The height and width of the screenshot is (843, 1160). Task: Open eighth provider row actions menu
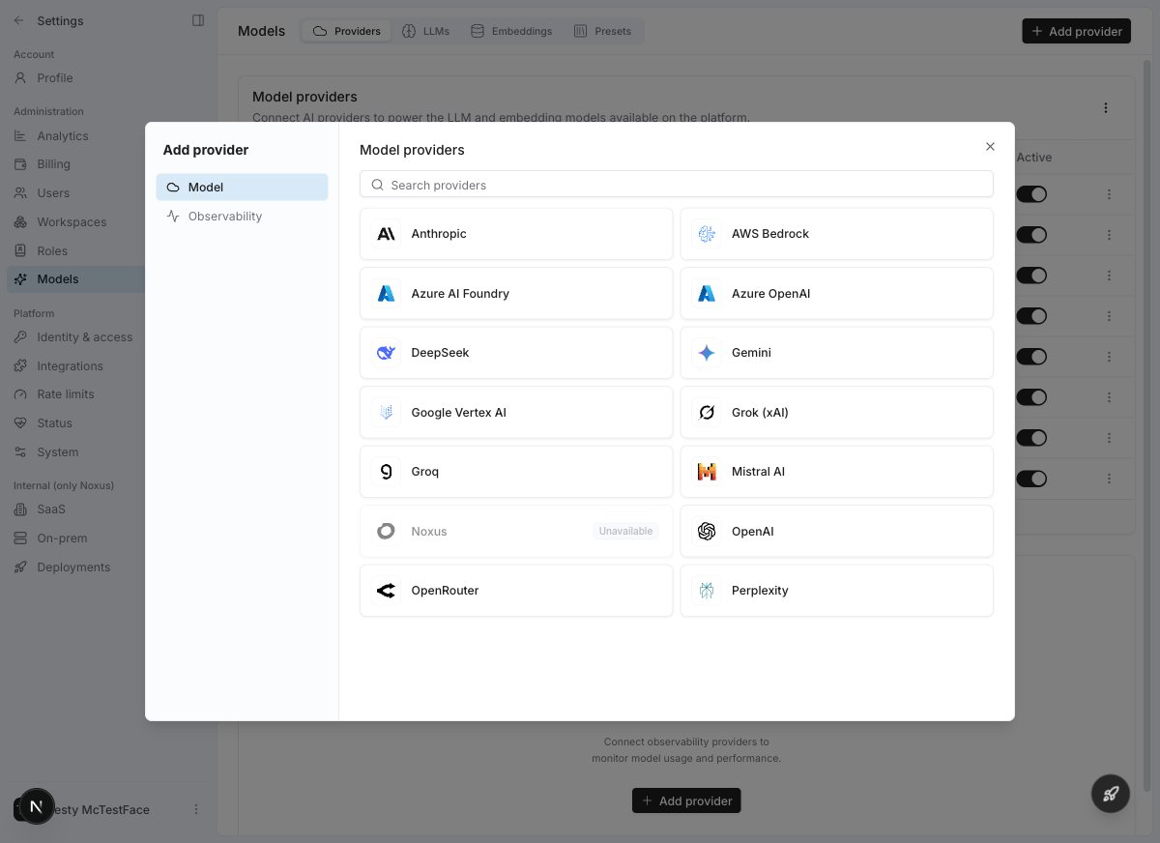[1109, 479]
